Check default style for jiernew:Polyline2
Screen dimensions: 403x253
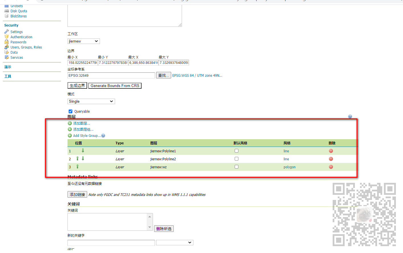[236, 159]
